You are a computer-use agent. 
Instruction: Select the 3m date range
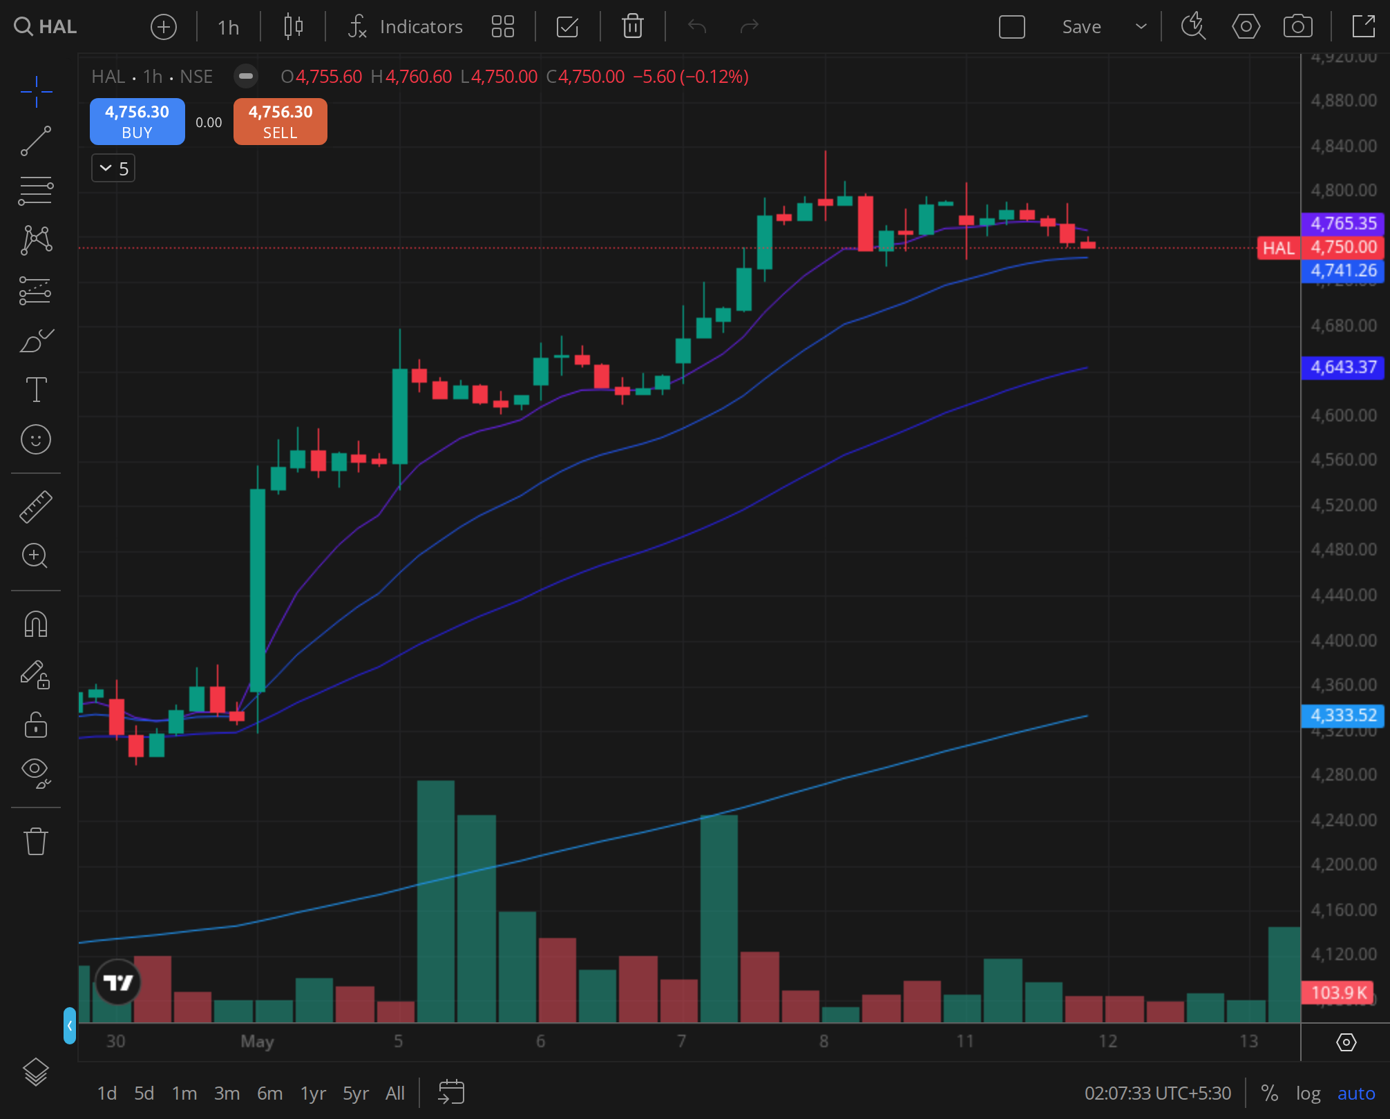[x=227, y=1093]
